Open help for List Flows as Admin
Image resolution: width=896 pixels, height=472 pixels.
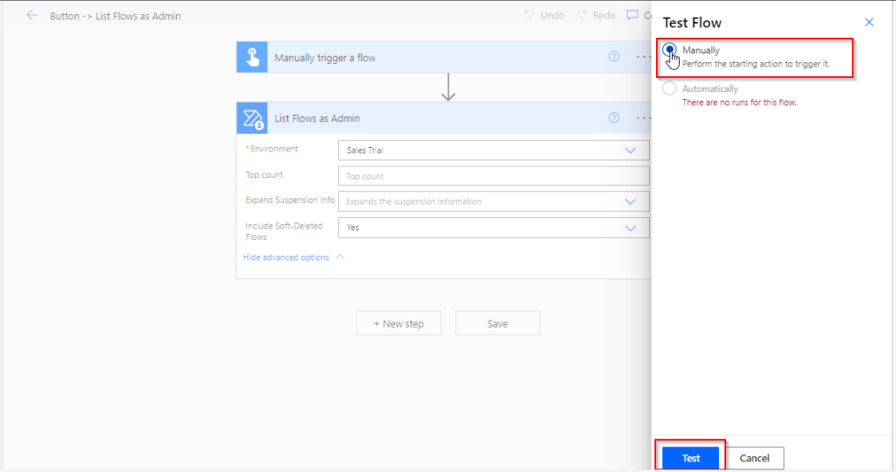click(x=614, y=117)
